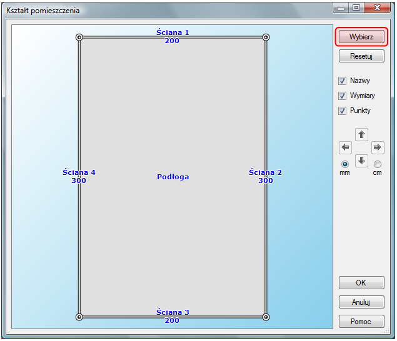Select the bottom-left corner point
The image size is (397, 341).
(79, 317)
